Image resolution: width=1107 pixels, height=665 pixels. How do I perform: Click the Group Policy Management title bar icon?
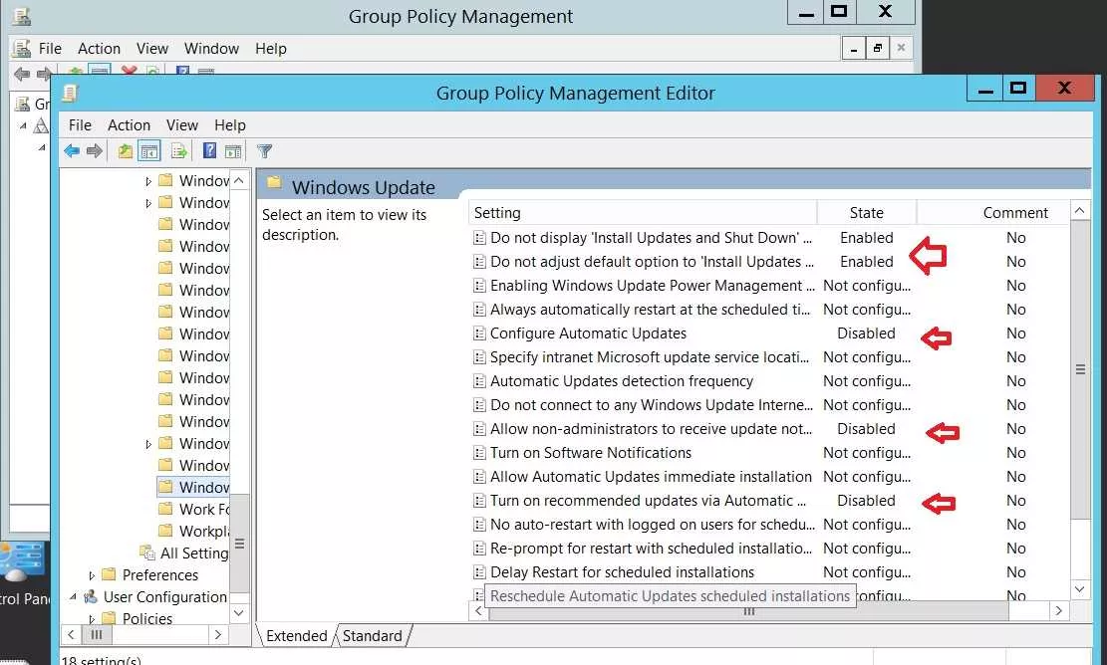point(22,16)
